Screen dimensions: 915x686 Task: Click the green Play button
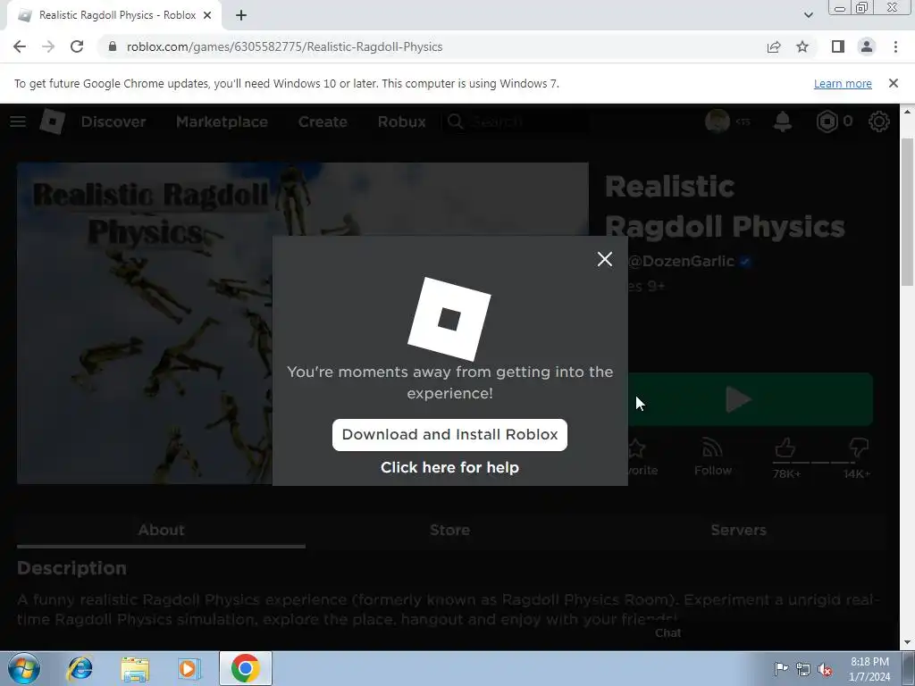pyautogui.click(x=751, y=399)
